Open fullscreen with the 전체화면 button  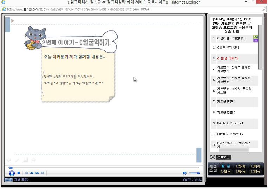pyautogui.click(x=223, y=157)
